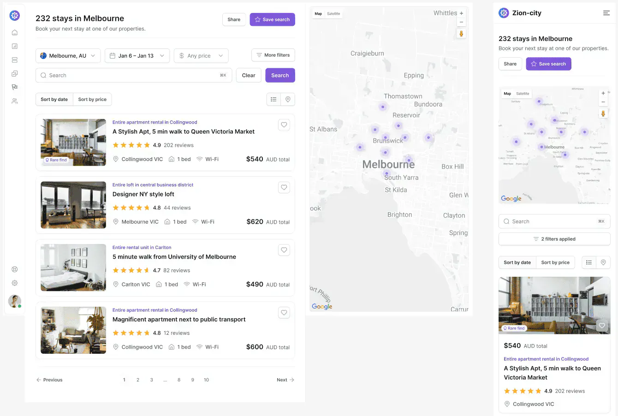Zoom out on the large map
The image size is (618, 416).
461,22
